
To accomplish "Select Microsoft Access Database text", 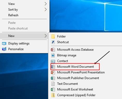I will coord(75,50).
